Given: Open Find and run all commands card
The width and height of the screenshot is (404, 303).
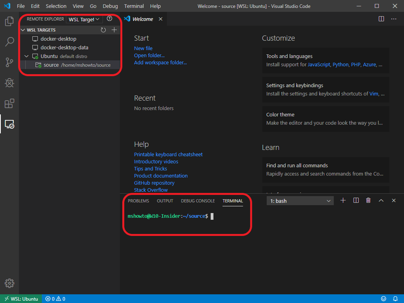Looking at the screenshot, I should [x=325, y=170].
